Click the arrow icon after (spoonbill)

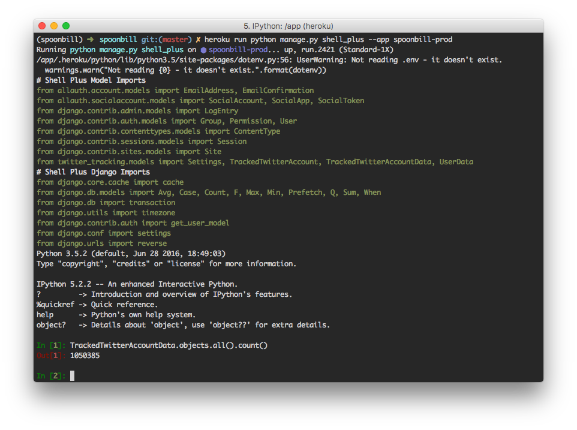click(91, 40)
